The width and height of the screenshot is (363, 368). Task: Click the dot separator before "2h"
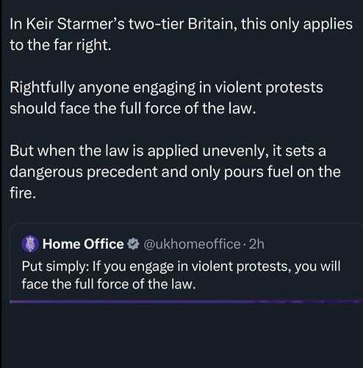tap(245, 244)
